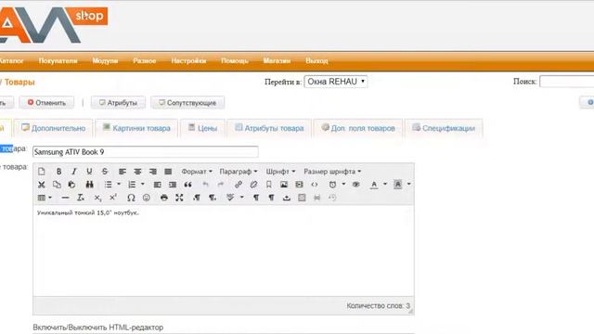Insert an anchor bookmark
The image size is (594, 334).
click(268, 185)
